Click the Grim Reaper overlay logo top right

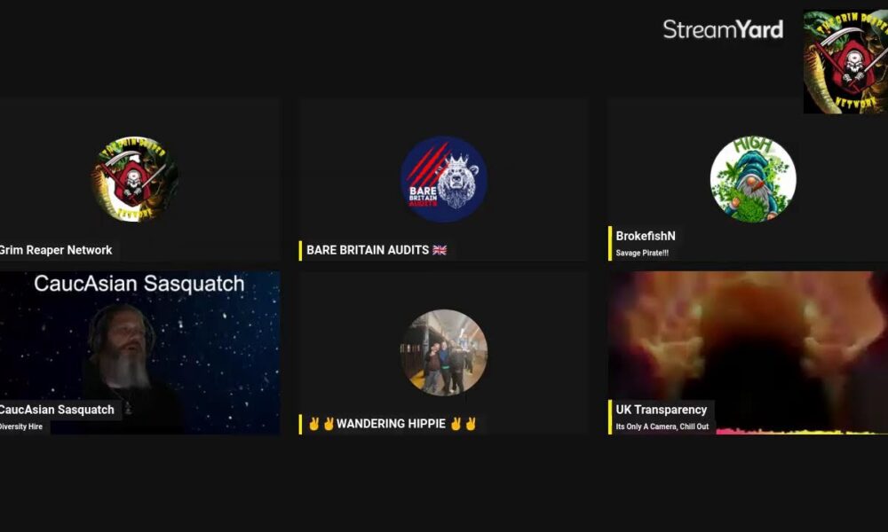click(845, 62)
